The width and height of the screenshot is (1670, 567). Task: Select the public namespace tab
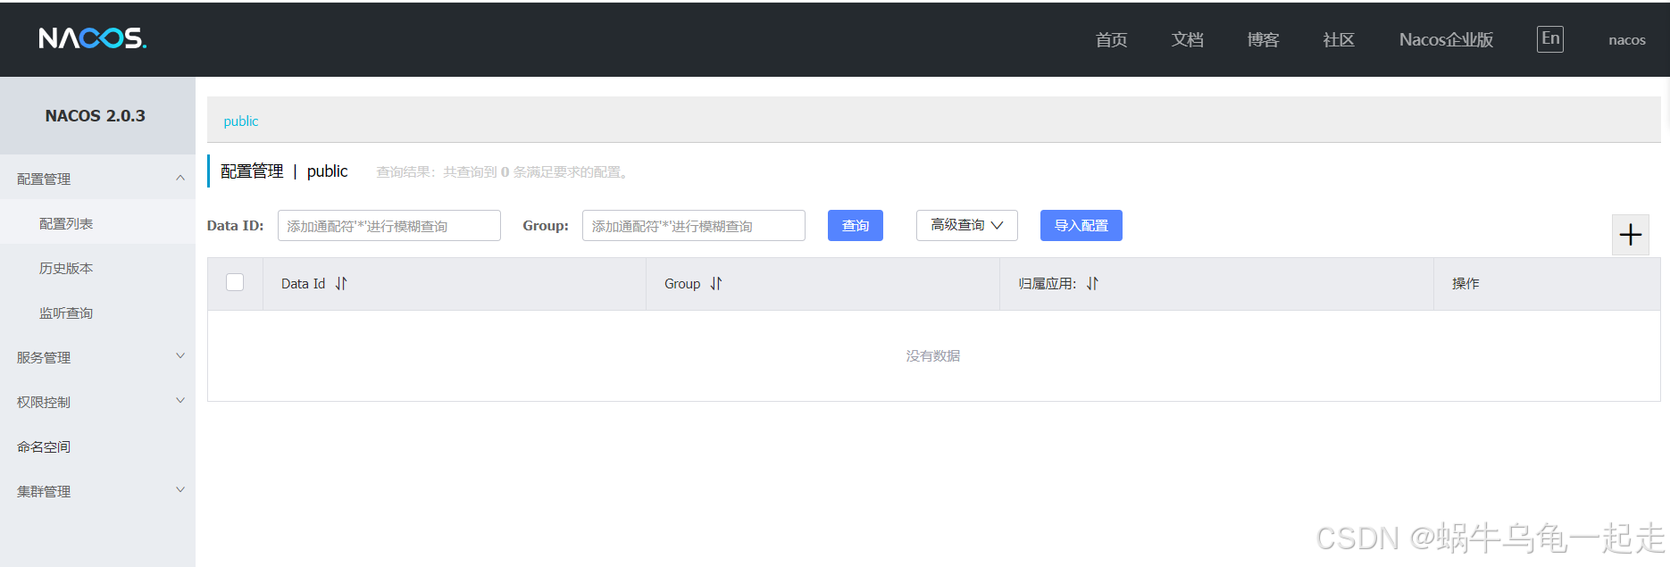pos(241,121)
